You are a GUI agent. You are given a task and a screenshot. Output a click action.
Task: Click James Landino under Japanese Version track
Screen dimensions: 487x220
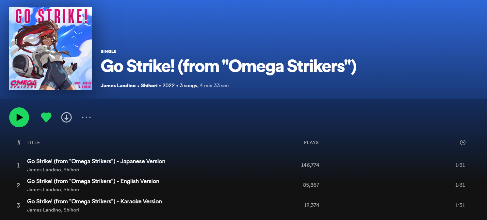click(x=43, y=170)
